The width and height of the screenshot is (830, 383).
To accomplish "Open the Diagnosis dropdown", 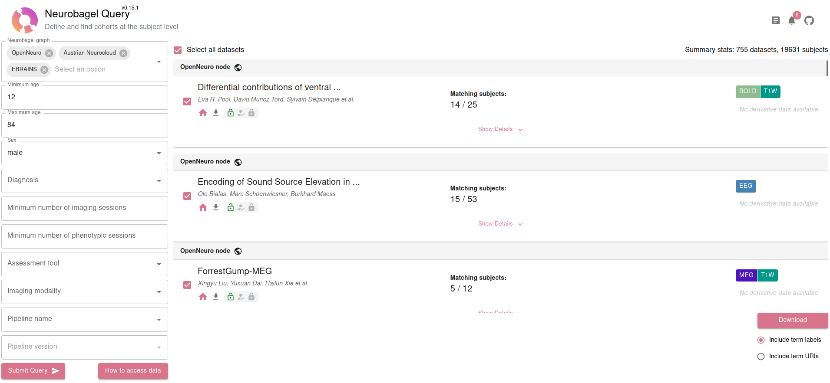I will (85, 181).
